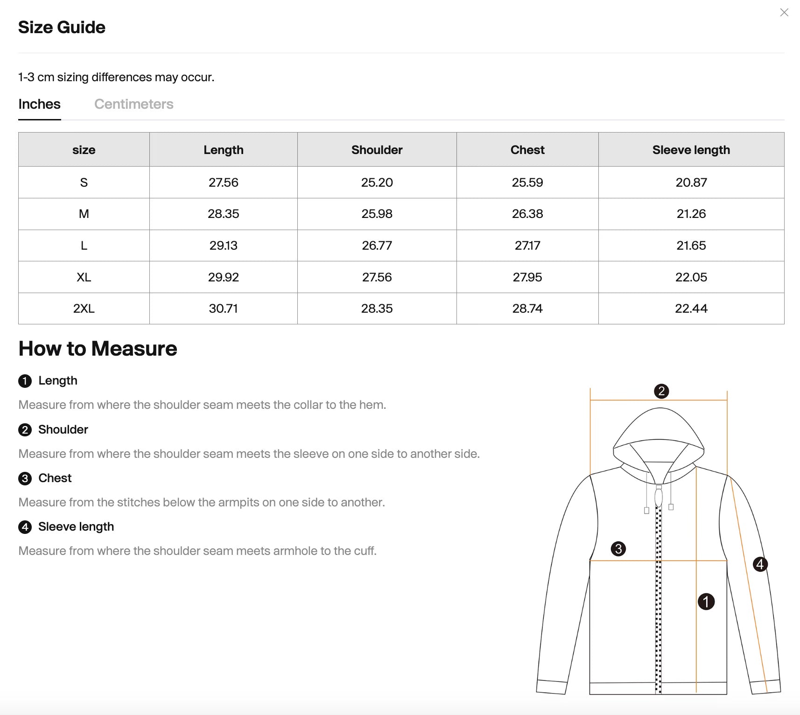This screenshot has width=800, height=715.
Task: Select marker 4 along the hoodie sleeve
Action: [760, 563]
